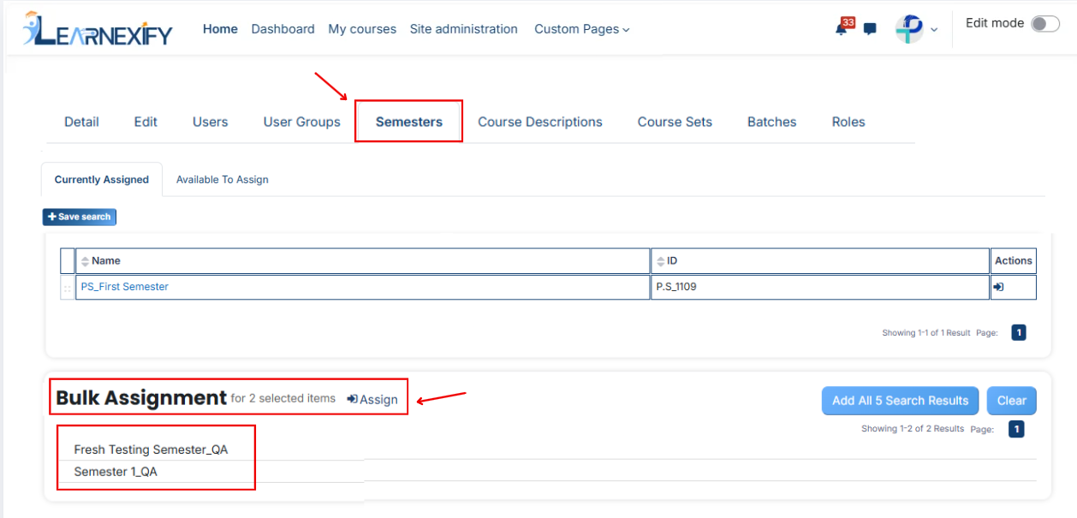Click the assign icon in PS_First Semester row
1077x518 pixels.
coord(998,287)
